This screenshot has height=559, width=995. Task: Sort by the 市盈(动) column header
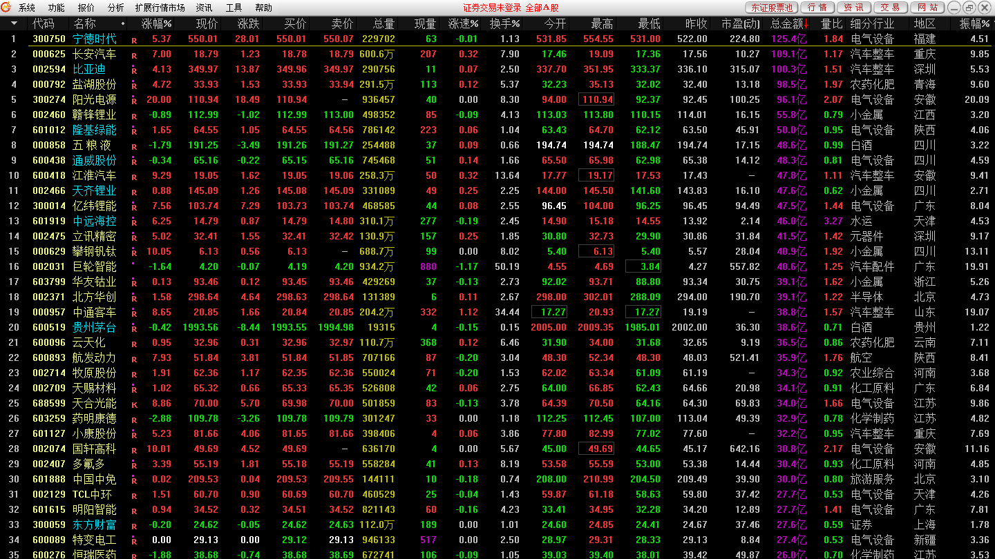click(x=740, y=23)
